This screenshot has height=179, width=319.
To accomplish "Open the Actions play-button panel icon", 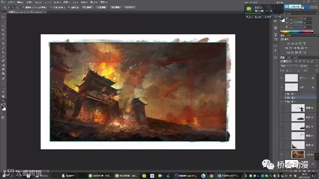I will coord(276,21).
